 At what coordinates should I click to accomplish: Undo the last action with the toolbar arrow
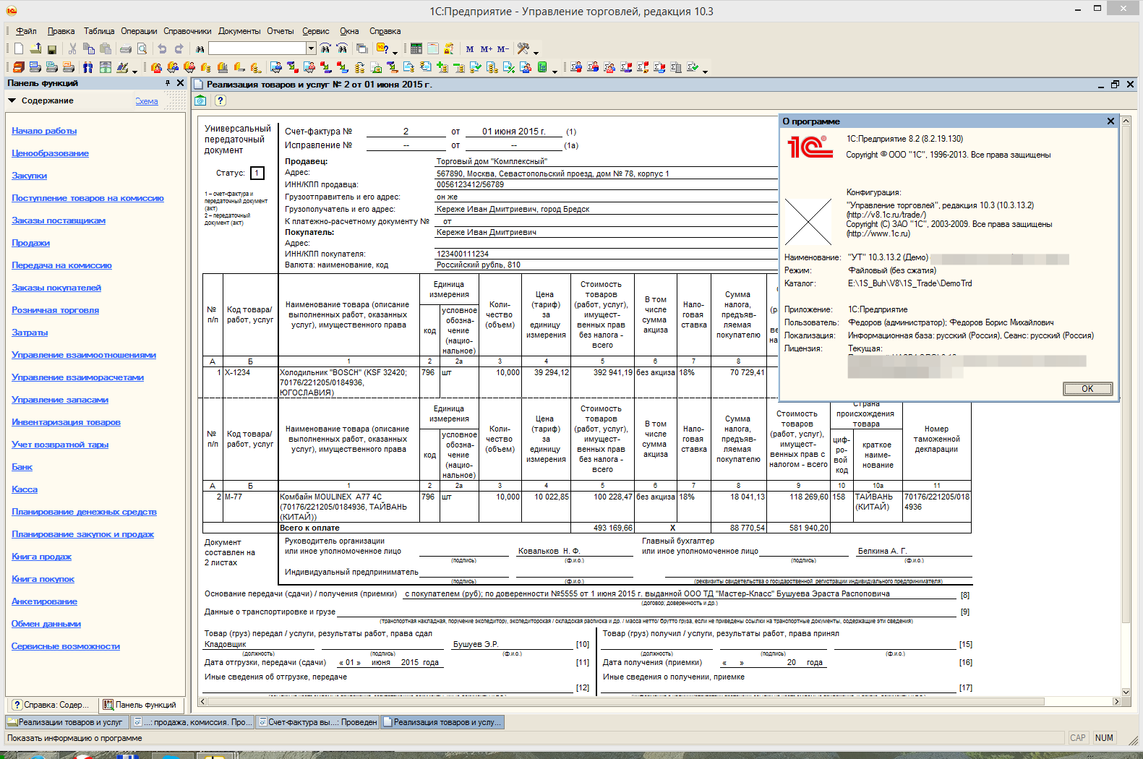(162, 48)
